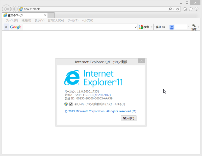Close the version info dialog with X
Screen dimensions: 202x156
pyautogui.click(x=141, y=61)
